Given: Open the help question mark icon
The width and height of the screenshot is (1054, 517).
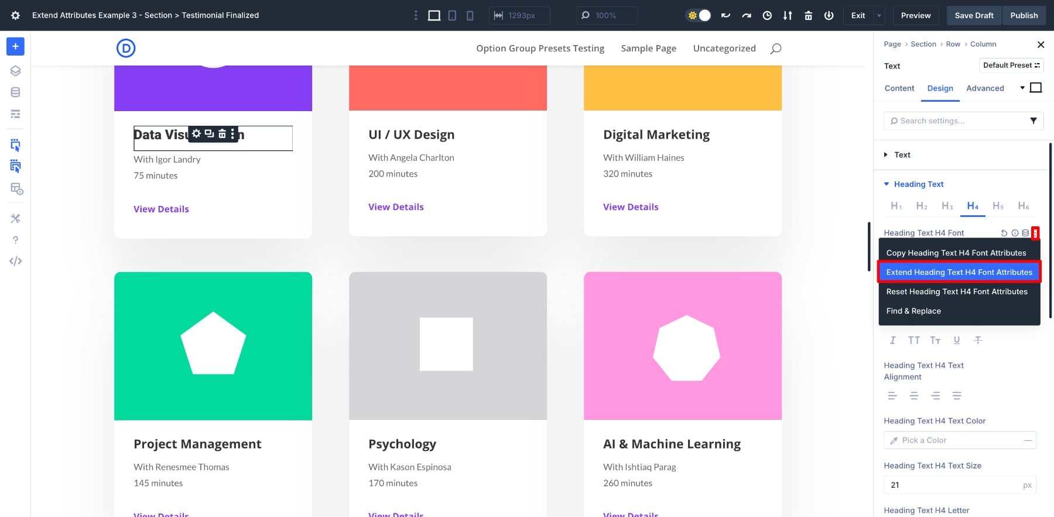Looking at the screenshot, I should 15,240.
